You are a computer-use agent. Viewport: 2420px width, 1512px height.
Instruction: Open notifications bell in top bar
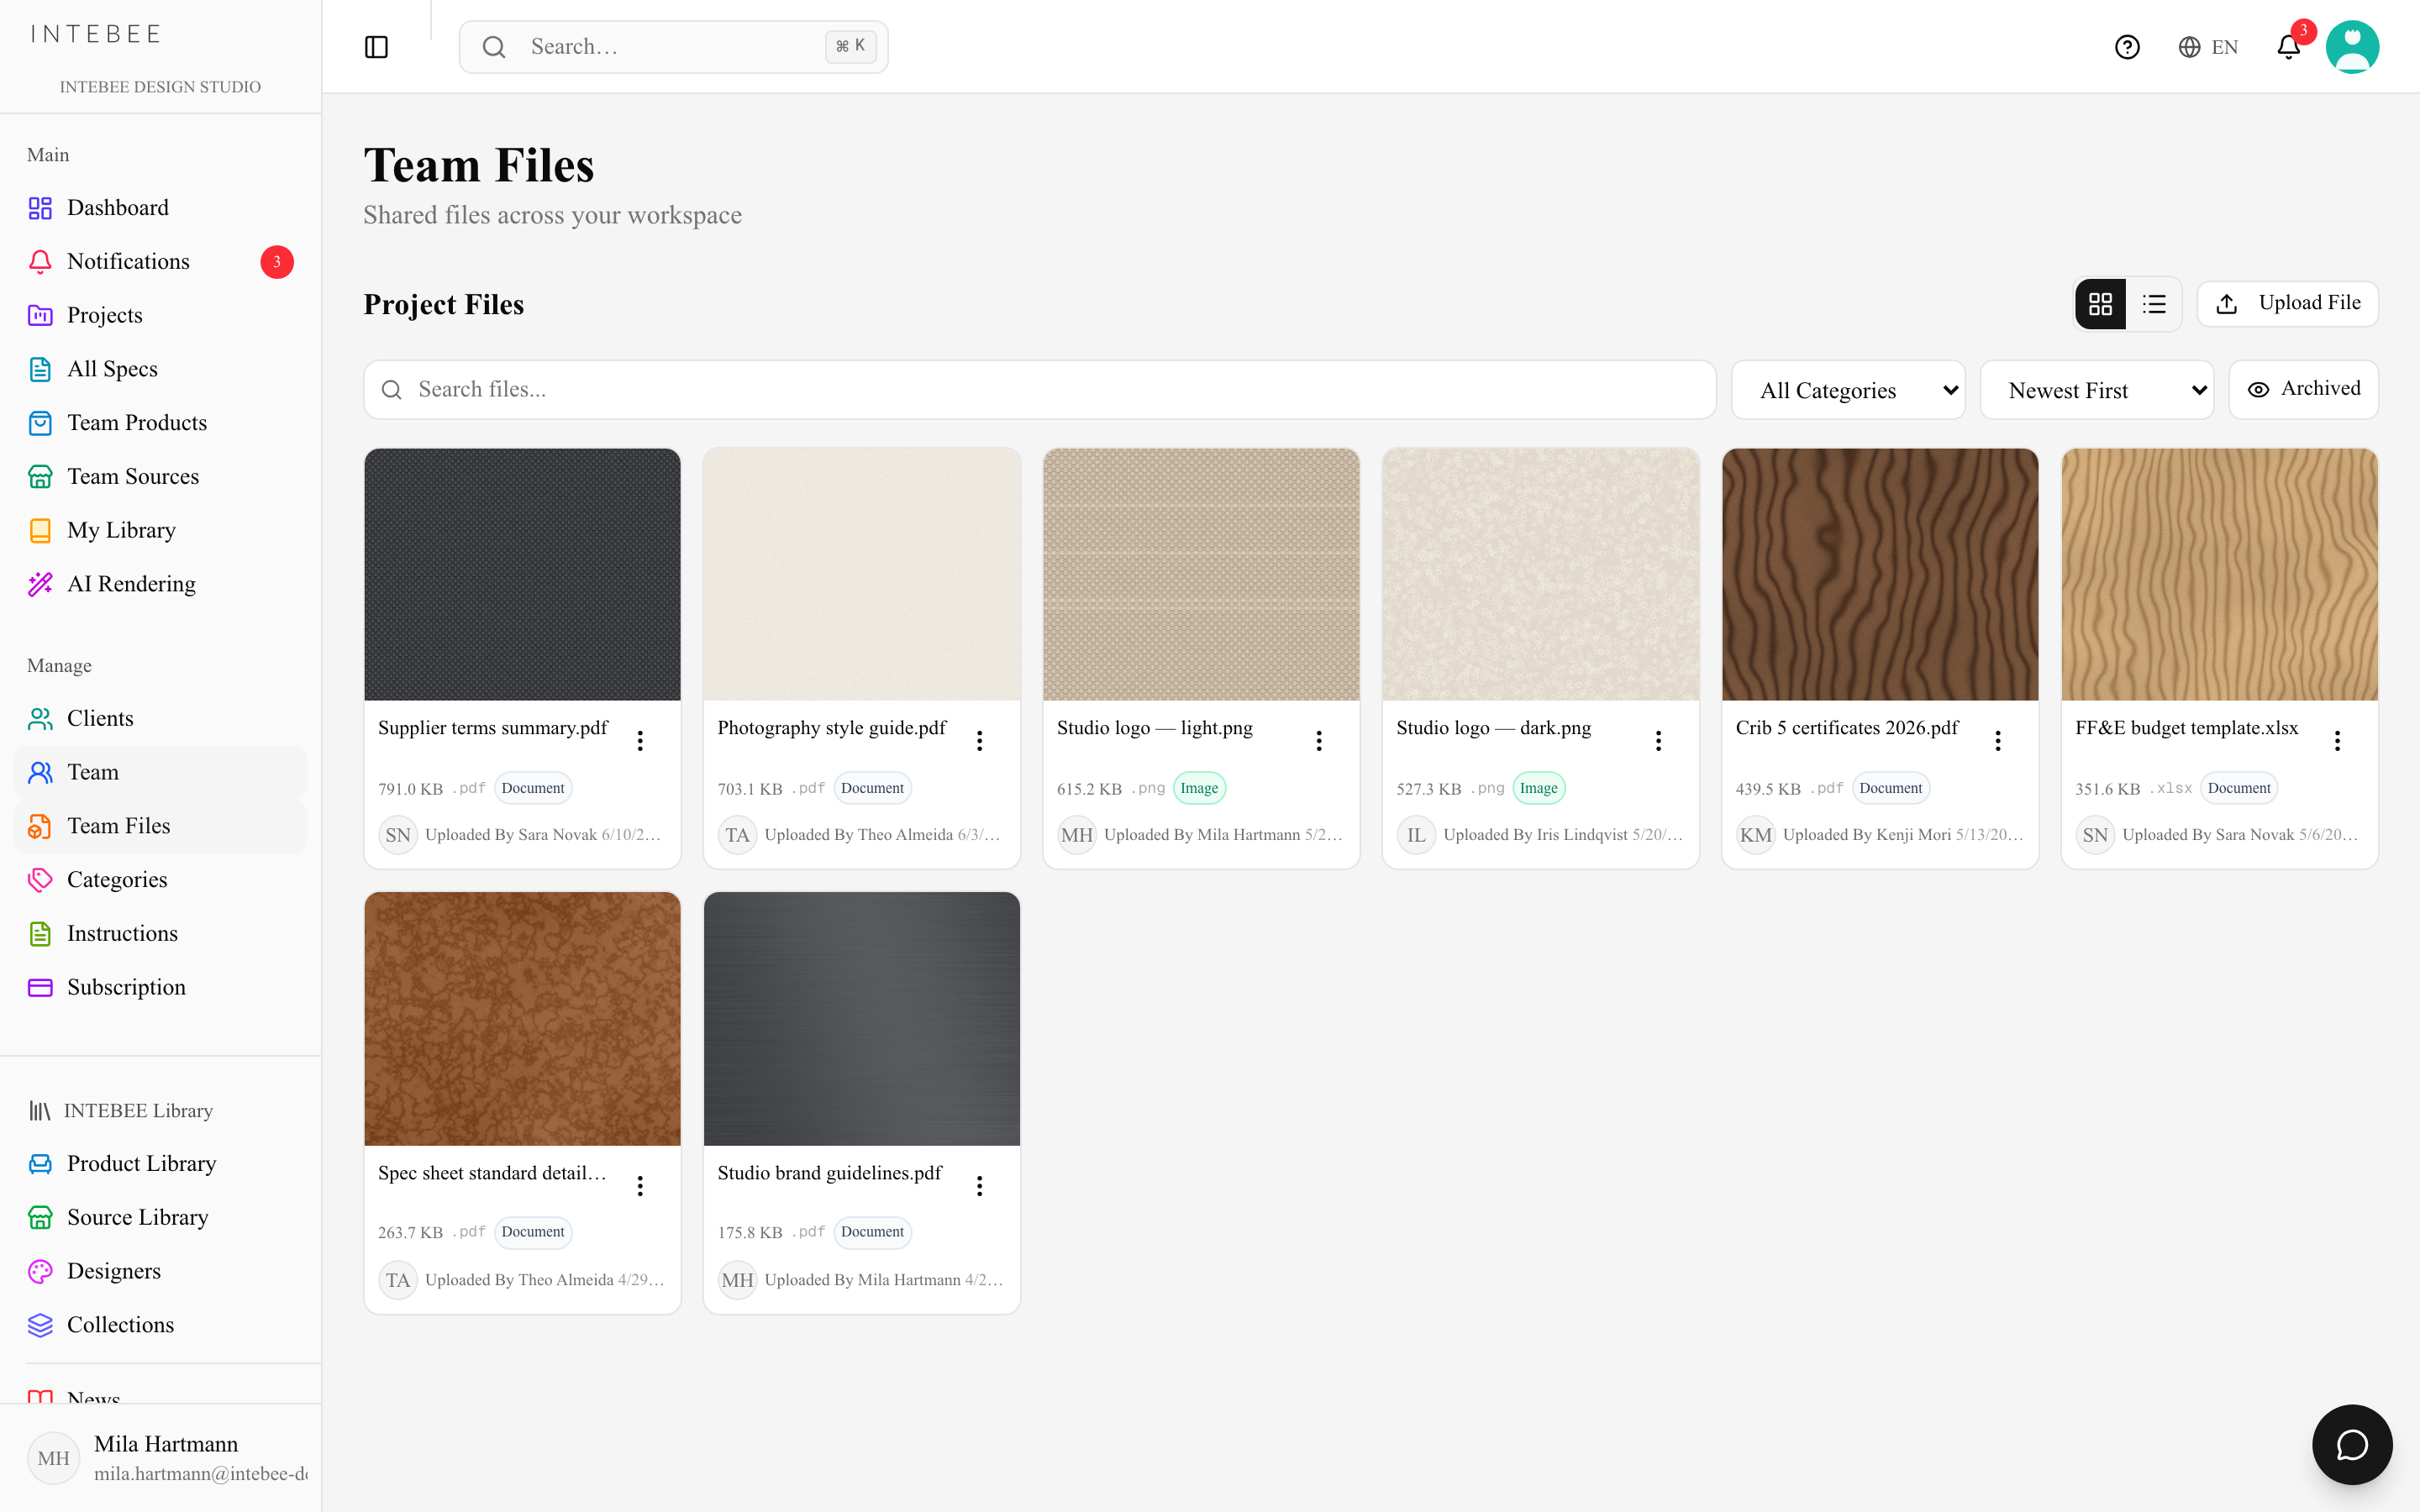click(2288, 47)
